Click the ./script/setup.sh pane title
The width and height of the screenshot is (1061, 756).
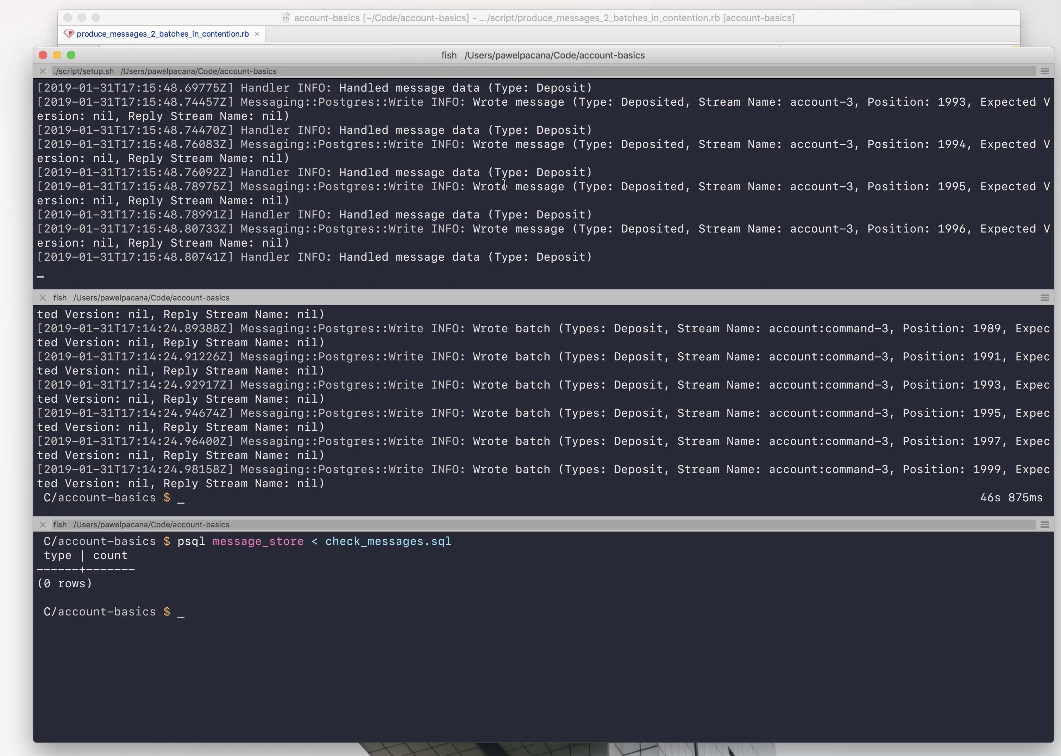(x=165, y=71)
